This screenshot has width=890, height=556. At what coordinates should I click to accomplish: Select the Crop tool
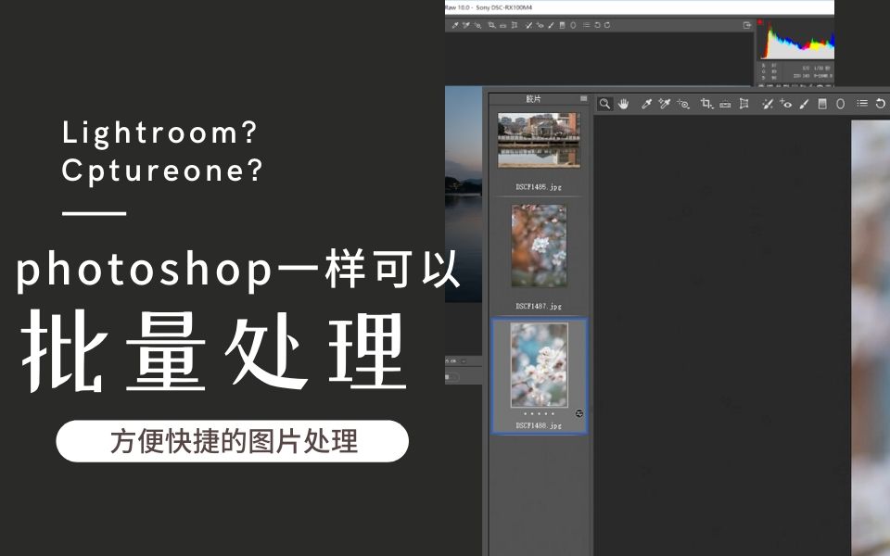[x=704, y=104]
